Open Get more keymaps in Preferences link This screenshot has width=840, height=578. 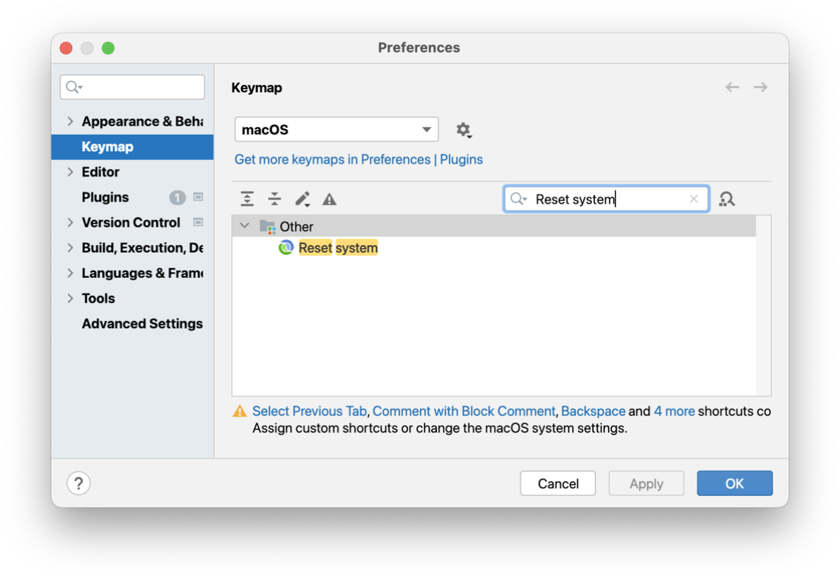click(x=358, y=159)
